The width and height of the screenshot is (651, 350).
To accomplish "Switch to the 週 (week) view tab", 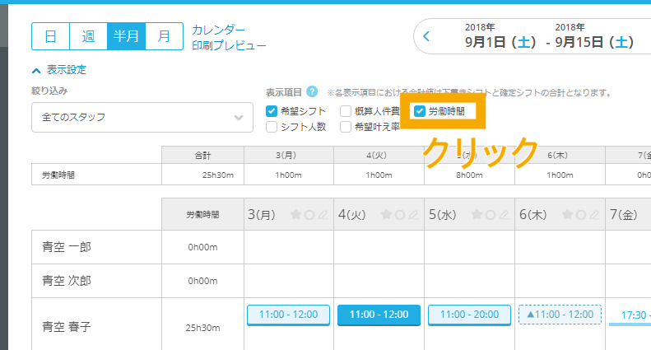I will tap(88, 36).
